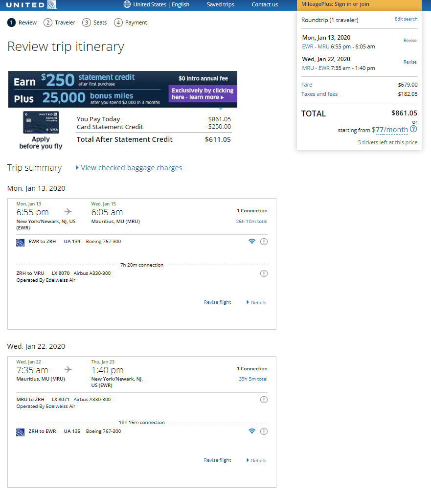Click the $861.05 total price in sidebar
This screenshot has width=431, height=497.
405,113
